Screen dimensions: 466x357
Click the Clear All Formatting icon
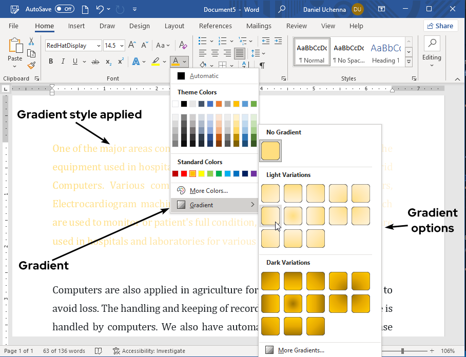[x=182, y=45]
